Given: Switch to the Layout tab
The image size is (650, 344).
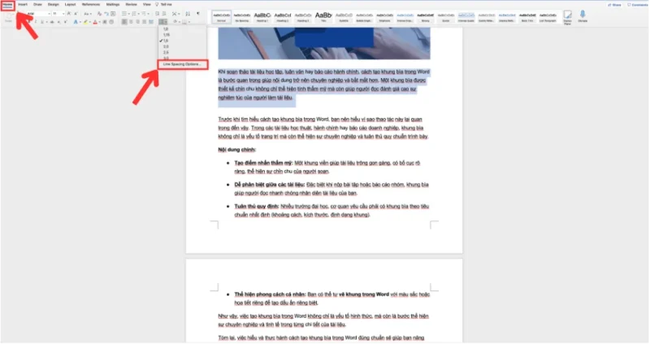Looking at the screenshot, I should click(70, 4).
